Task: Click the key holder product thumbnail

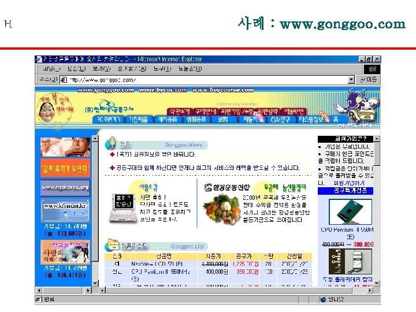Action: pyautogui.click(x=350, y=262)
